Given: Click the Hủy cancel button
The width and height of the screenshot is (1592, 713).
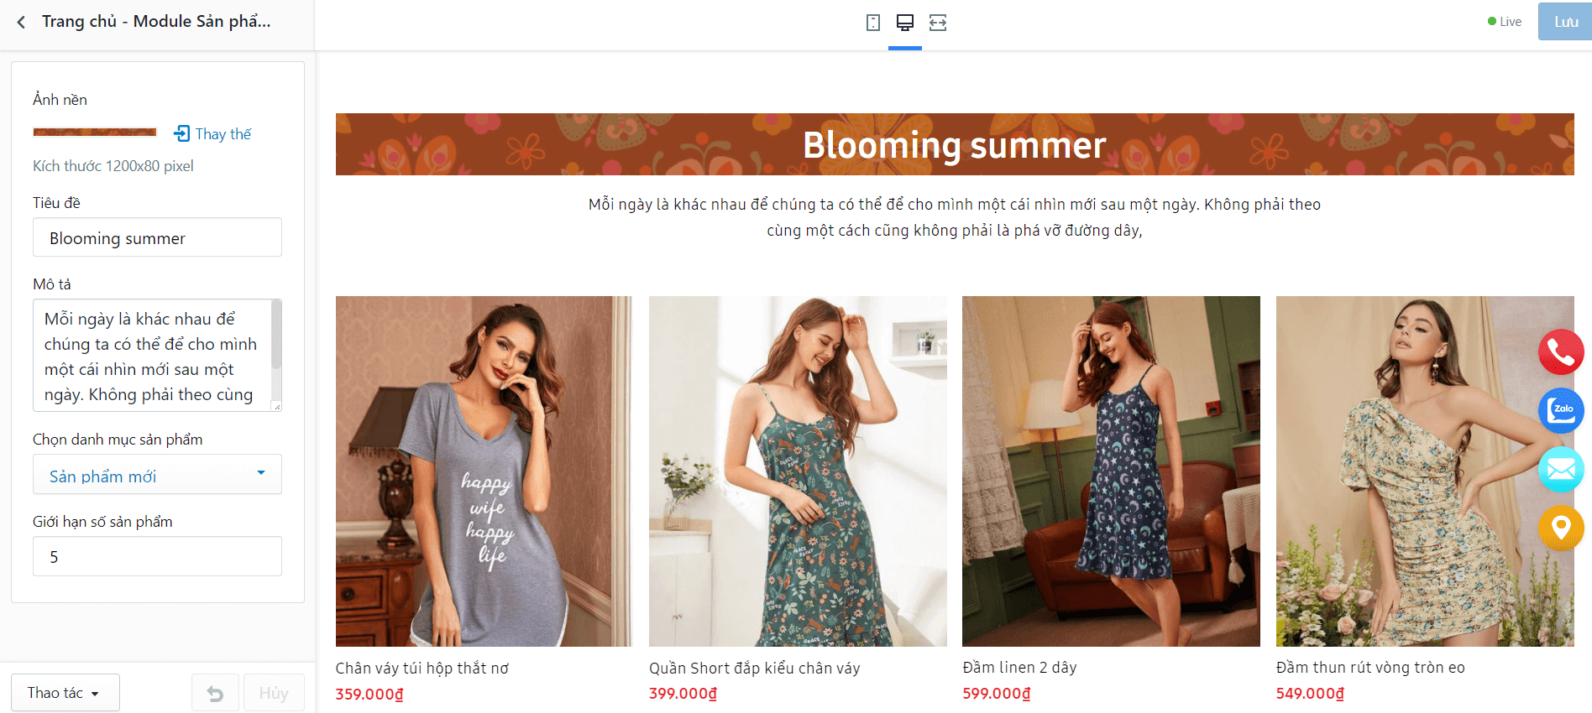Looking at the screenshot, I should click(274, 693).
